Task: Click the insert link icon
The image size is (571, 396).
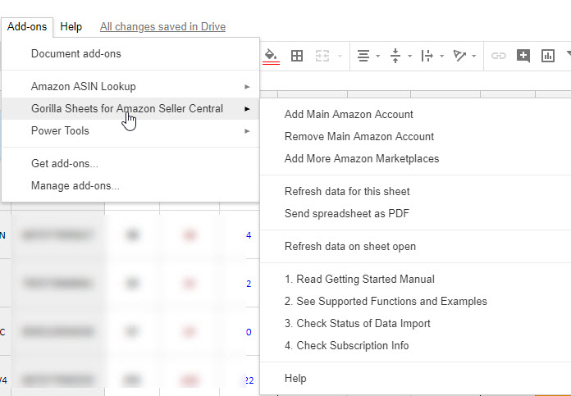Action: pyautogui.click(x=498, y=56)
